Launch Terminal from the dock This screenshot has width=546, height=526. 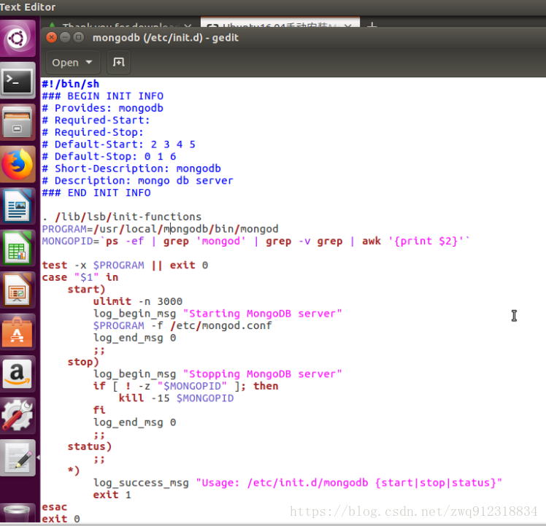[18, 81]
